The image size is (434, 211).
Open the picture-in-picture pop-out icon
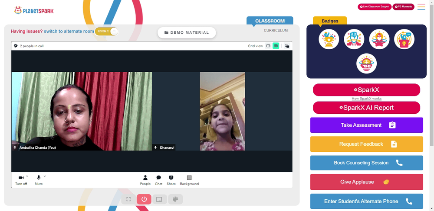(x=287, y=46)
